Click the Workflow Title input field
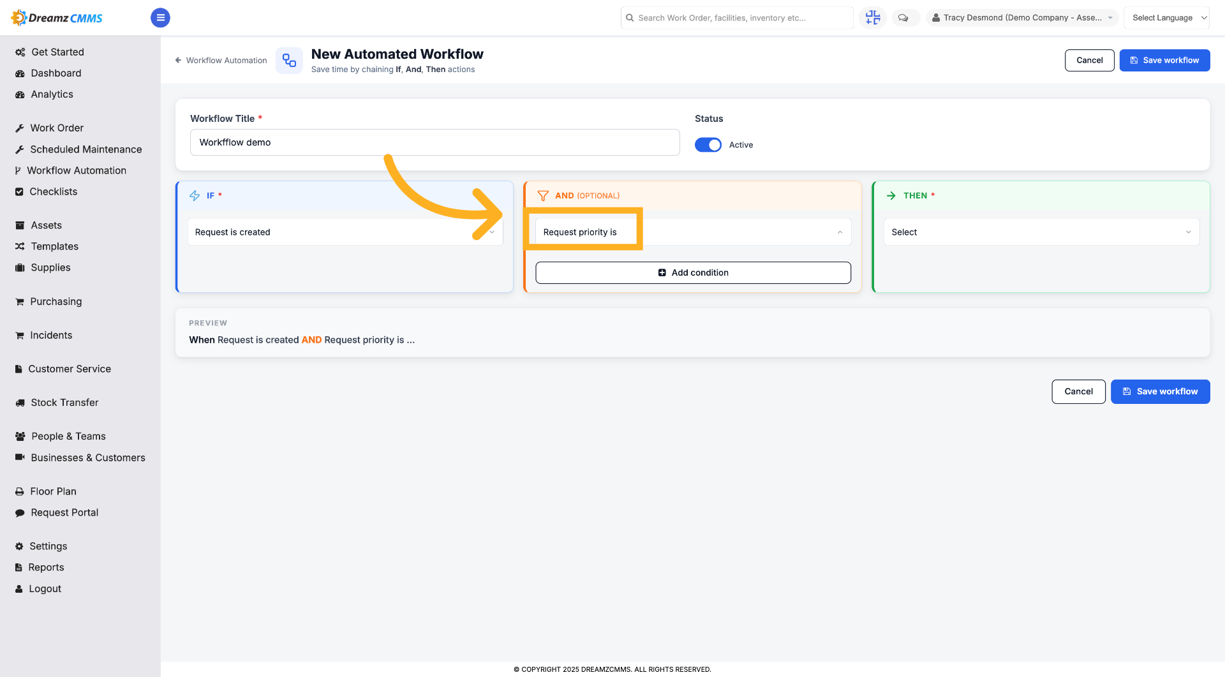This screenshot has height=677, width=1225. coord(434,142)
